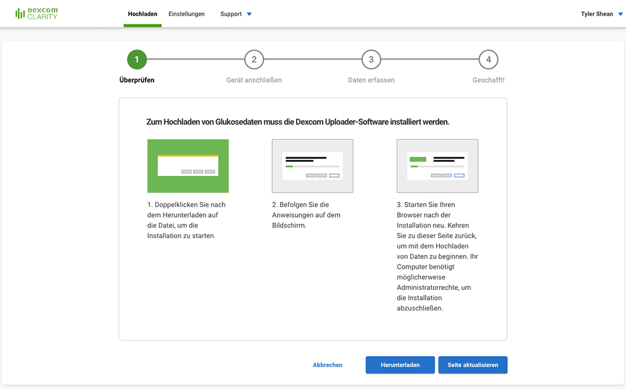Click instruction text 3 about Browser restart
This screenshot has height=389, width=626.
438,256
